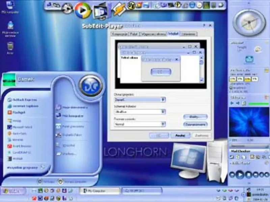This screenshot has height=202, width=270.
Task: Open Avant Browser from the start menu
Action: pyautogui.click(x=19, y=146)
